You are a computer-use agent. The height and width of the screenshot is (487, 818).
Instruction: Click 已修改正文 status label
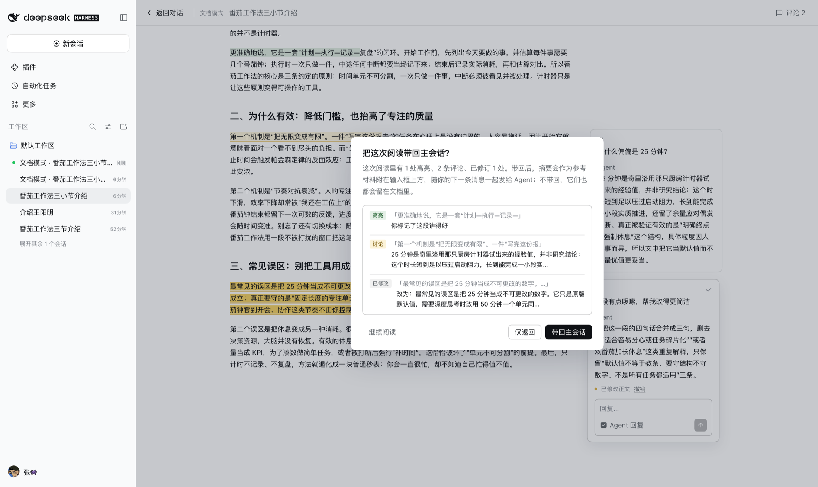tap(615, 389)
